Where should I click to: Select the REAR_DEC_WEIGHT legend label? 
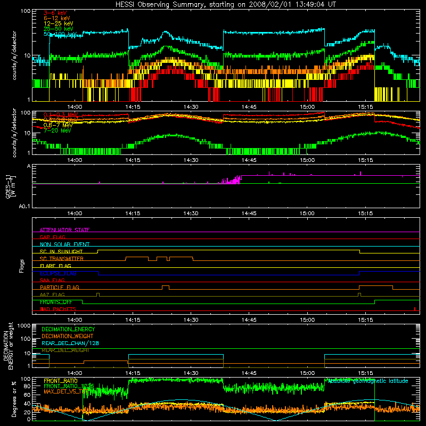[x=65, y=350]
